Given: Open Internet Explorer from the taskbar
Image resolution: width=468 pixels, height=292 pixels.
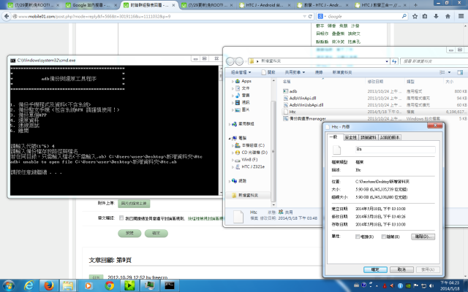Looking at the screenshot, I should coord(29,285).
